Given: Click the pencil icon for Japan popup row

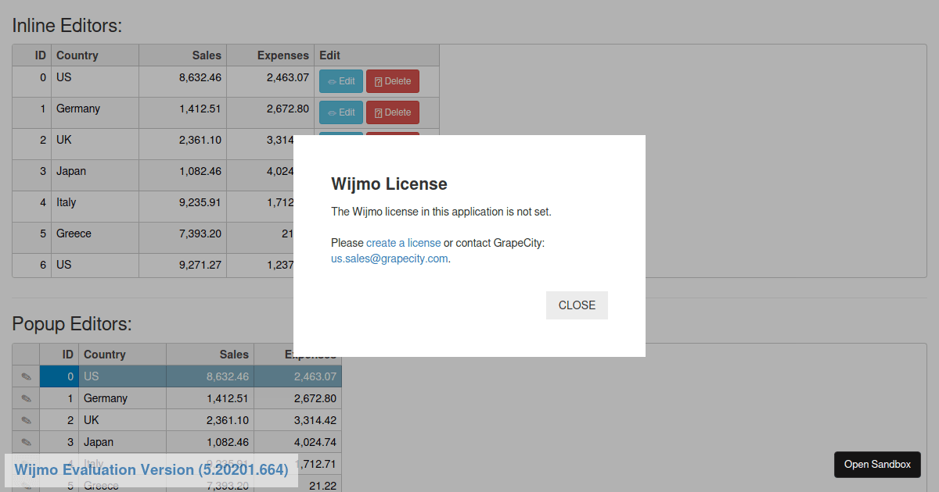Looking at the screenshot, I should tap(26, 442).
